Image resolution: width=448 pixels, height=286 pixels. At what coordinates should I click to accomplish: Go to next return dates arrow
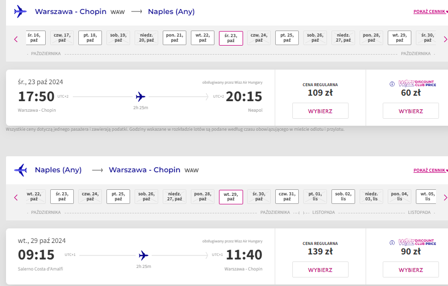445,197
